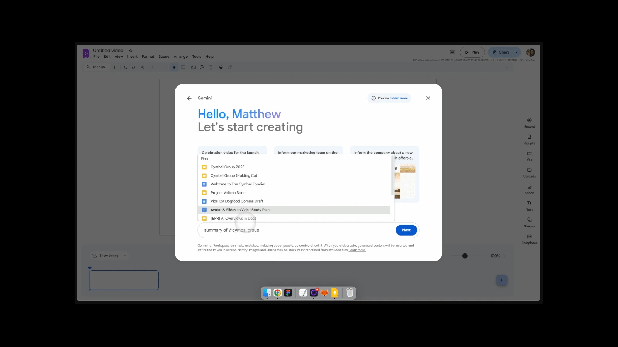Image resolution: width=618 pixels, height=347 pixels.
Task: Click the Share button
Action: click(500, 52)
